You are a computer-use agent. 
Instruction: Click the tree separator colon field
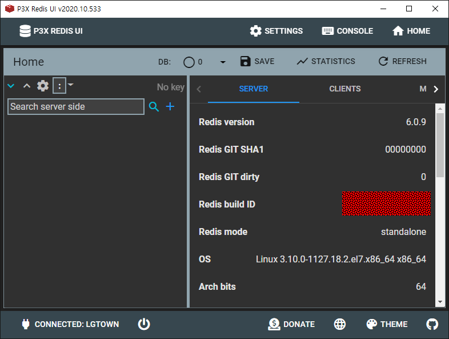[x=59, y=85]
